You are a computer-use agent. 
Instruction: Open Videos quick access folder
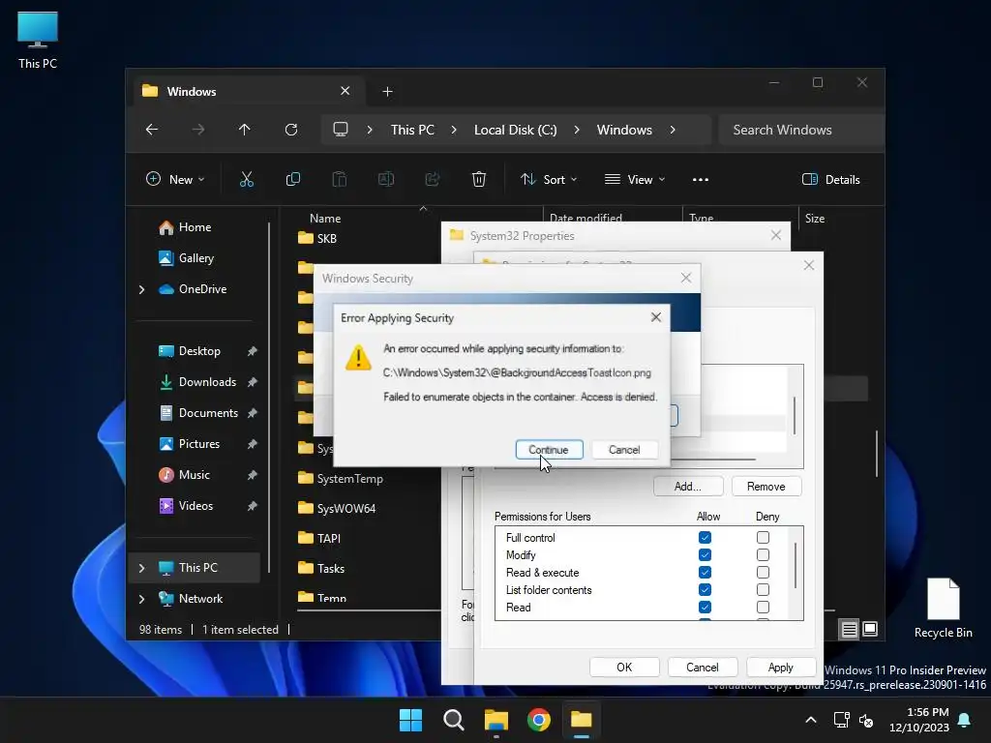point(195,506)
